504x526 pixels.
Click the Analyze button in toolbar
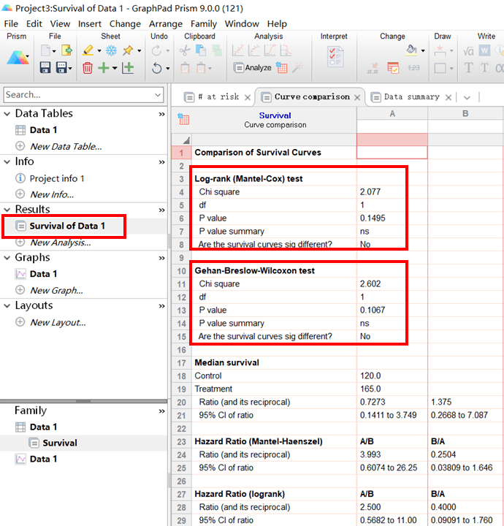tap(253, 68)
